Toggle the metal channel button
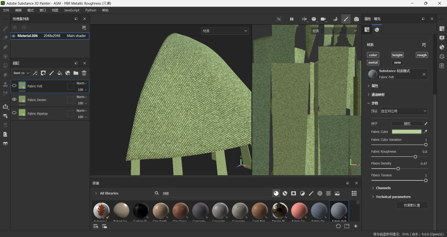 click(x=373, y=63)
